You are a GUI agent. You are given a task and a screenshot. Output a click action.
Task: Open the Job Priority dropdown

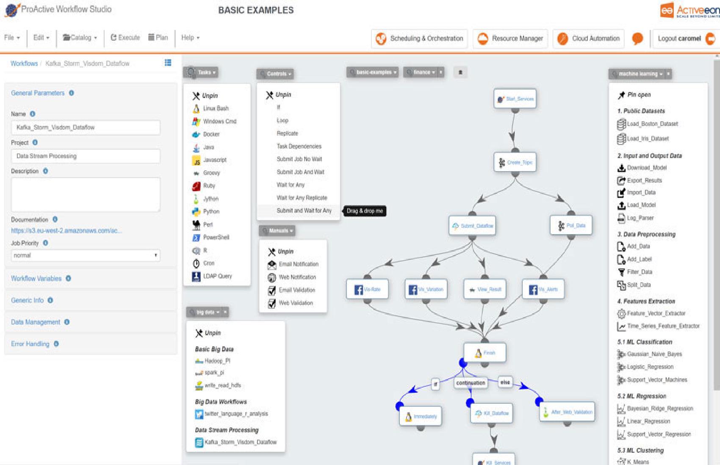tap(86, 255)
